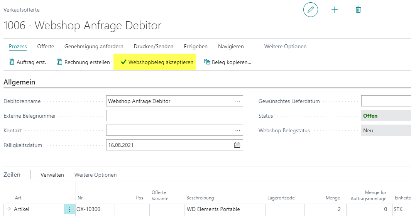Click the edit pencil icon

pyautogui.click(x=311, y=10)
